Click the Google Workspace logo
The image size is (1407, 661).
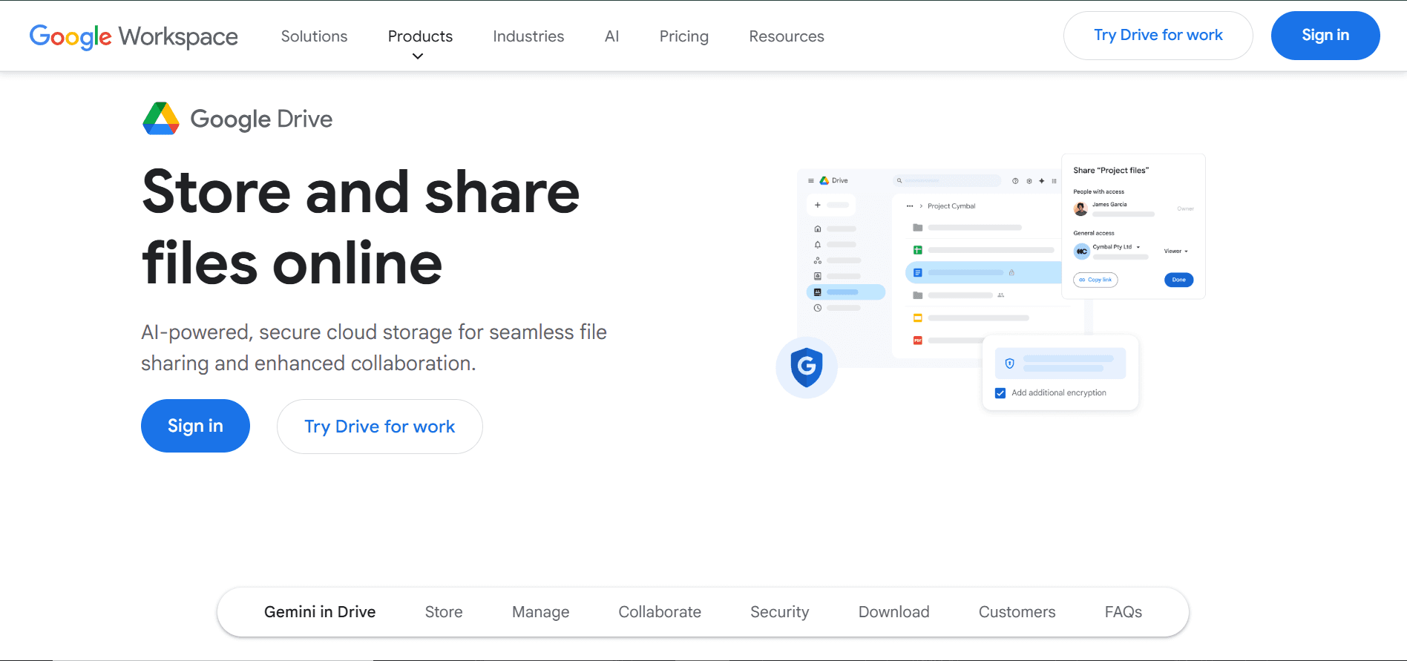[x=134, y=36]
